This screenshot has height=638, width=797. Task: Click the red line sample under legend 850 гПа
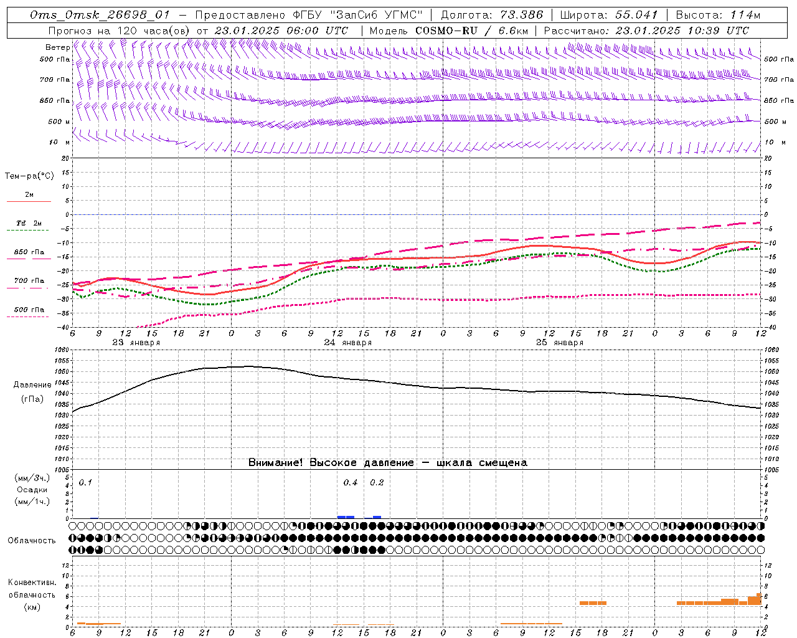point(29,259)
